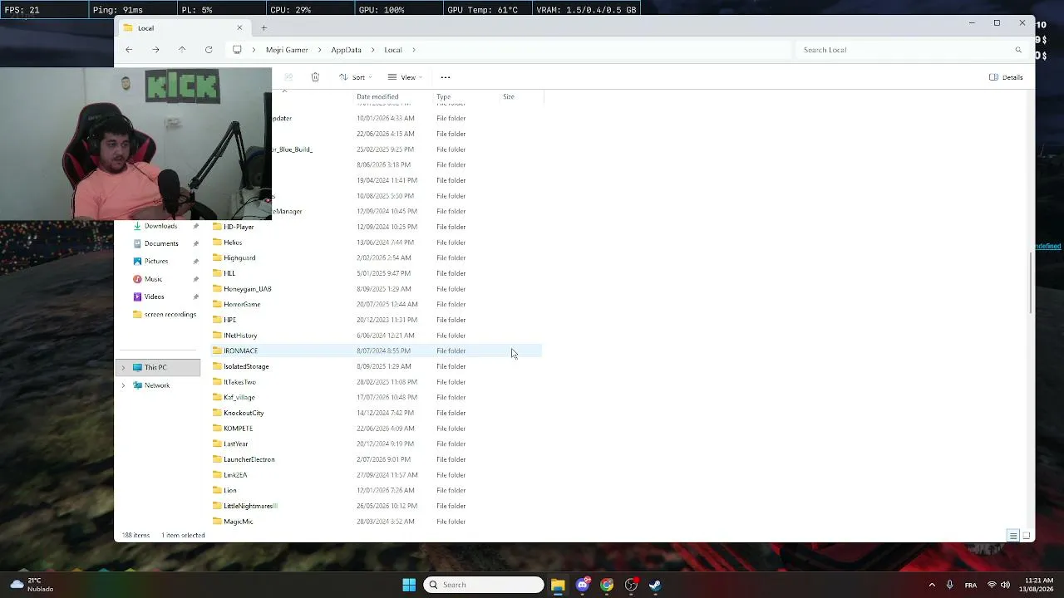Select the KOMPETE folder
Viewport: 1064px width, 598px height.
coord(238,429)
